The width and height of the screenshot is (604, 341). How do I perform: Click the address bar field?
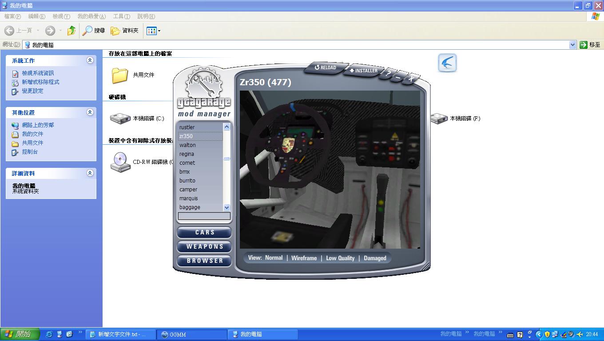[x=299, y=45]
